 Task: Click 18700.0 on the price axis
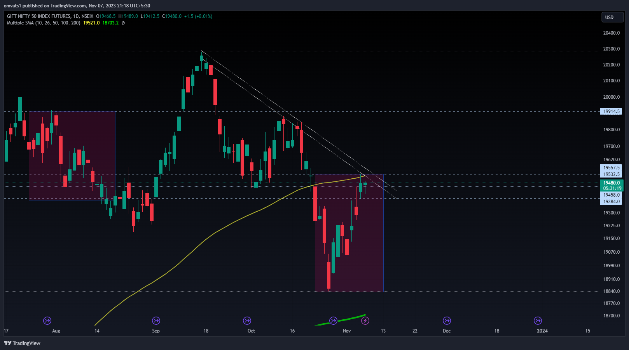point(612,316)
